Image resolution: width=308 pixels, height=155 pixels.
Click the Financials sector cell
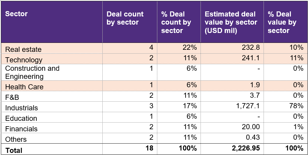click(x=21, y=129)
